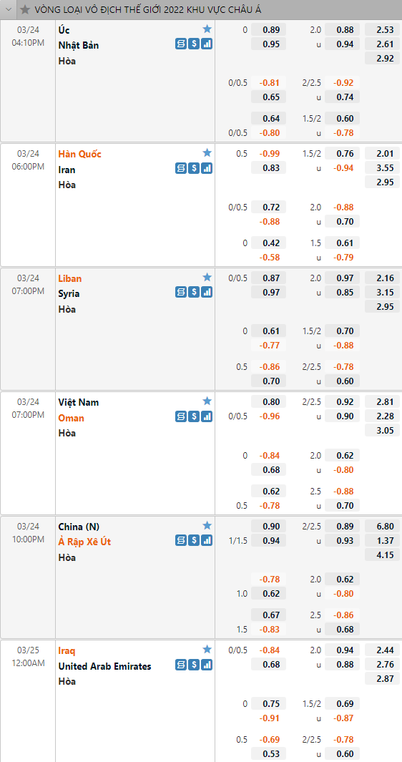This screenshot has width=402, height=762.
Task: Select odds 6.80 for China win
Action: [x=382, y=527]
